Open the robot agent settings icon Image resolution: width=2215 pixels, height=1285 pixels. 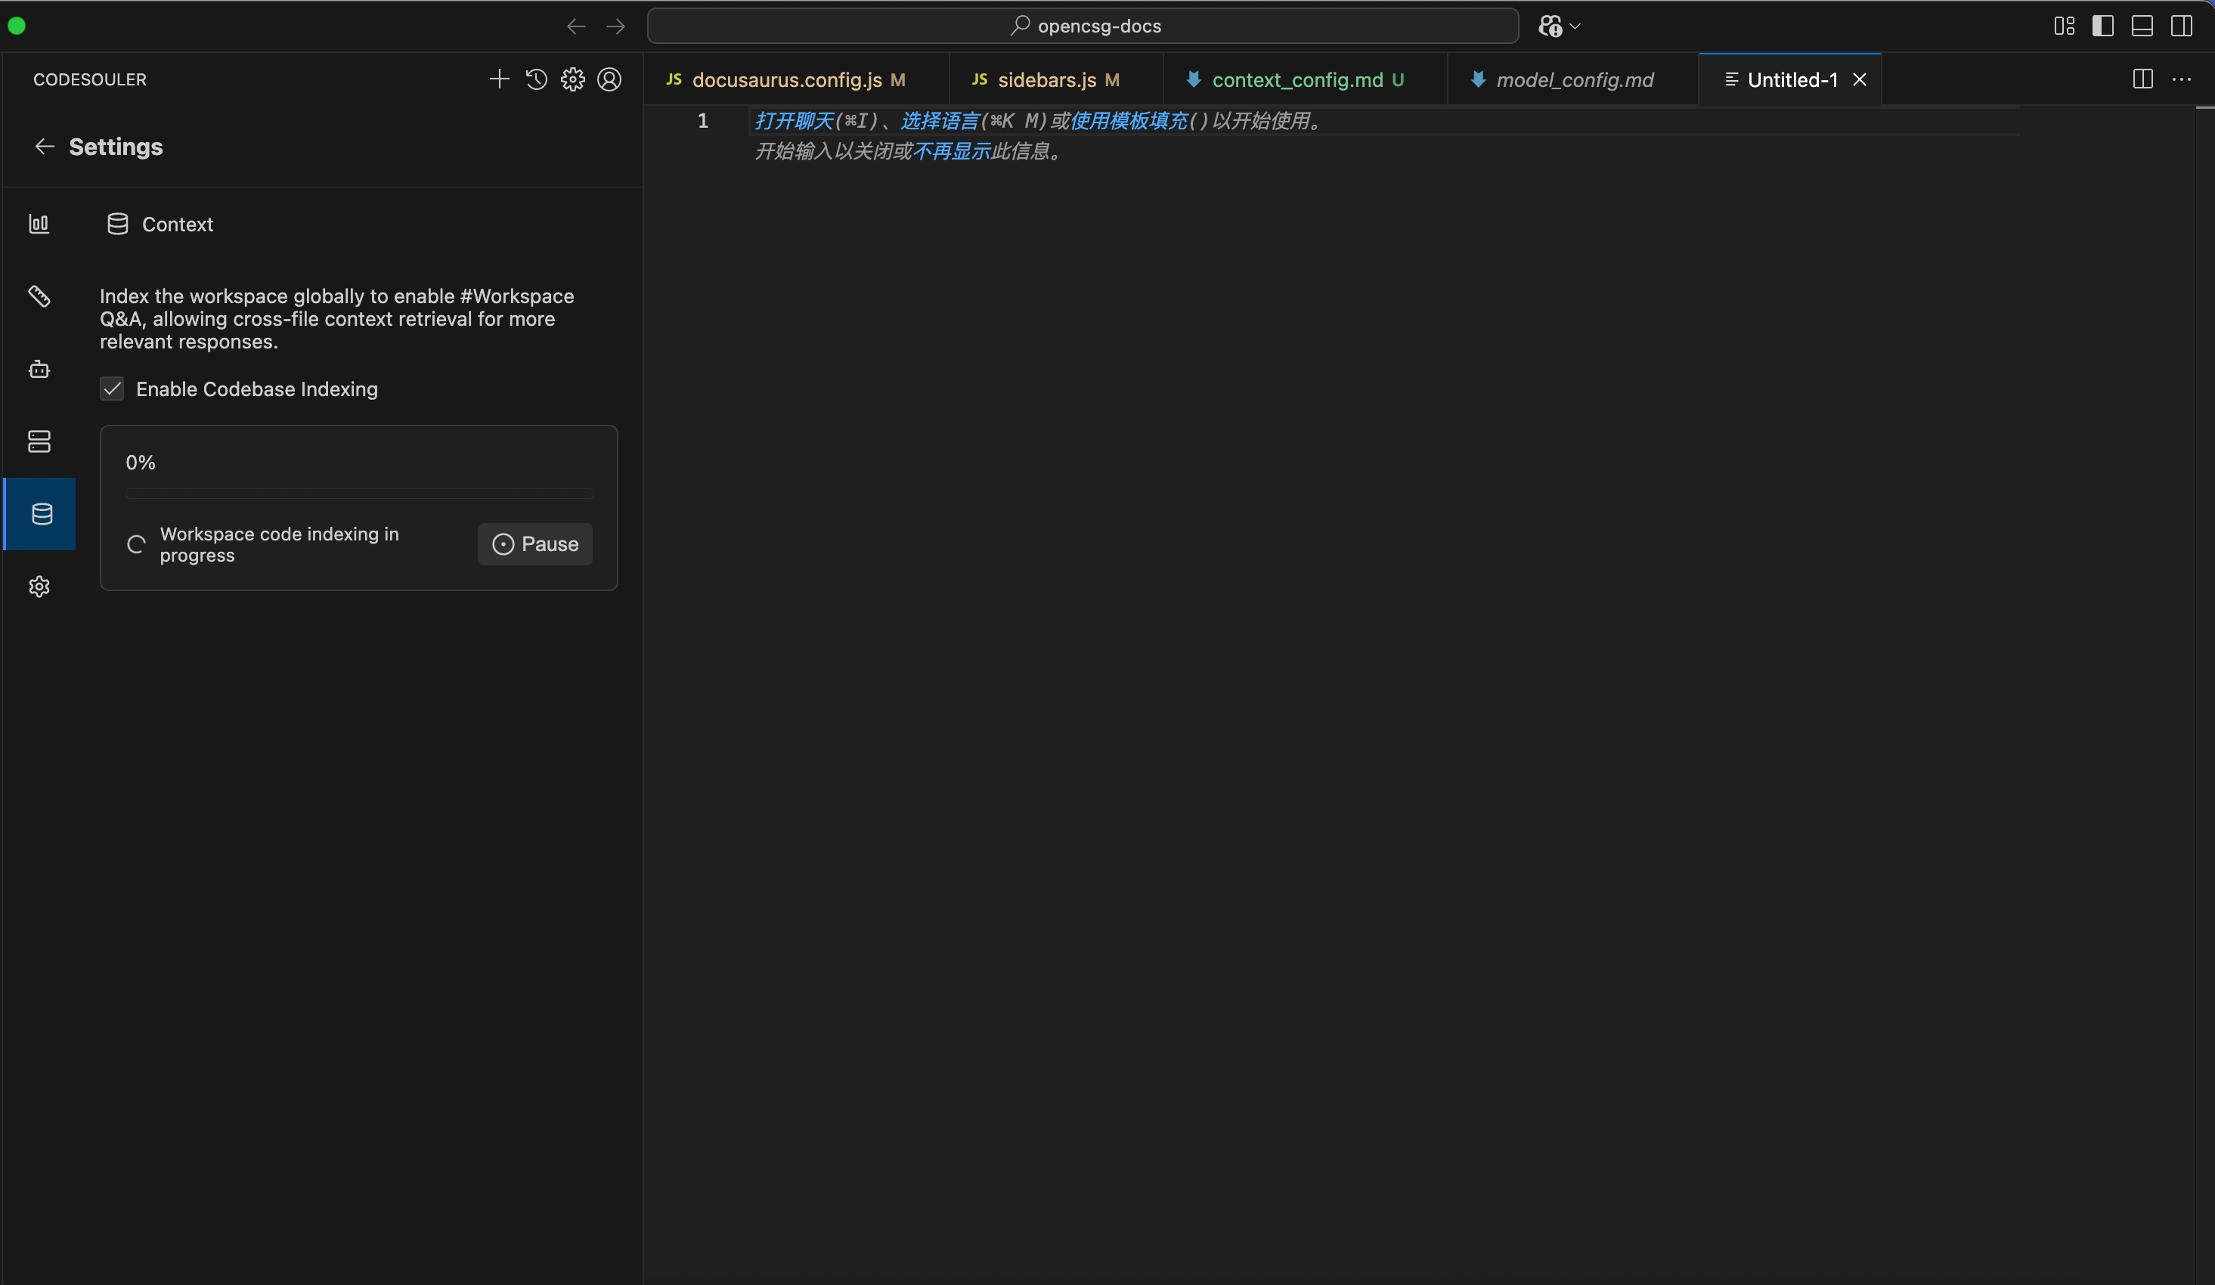[x=39, y=369]
